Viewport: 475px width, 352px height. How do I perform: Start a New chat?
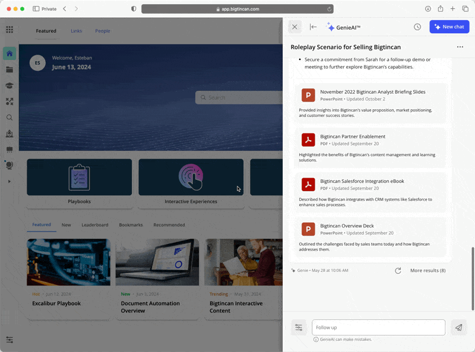point(449,27)
